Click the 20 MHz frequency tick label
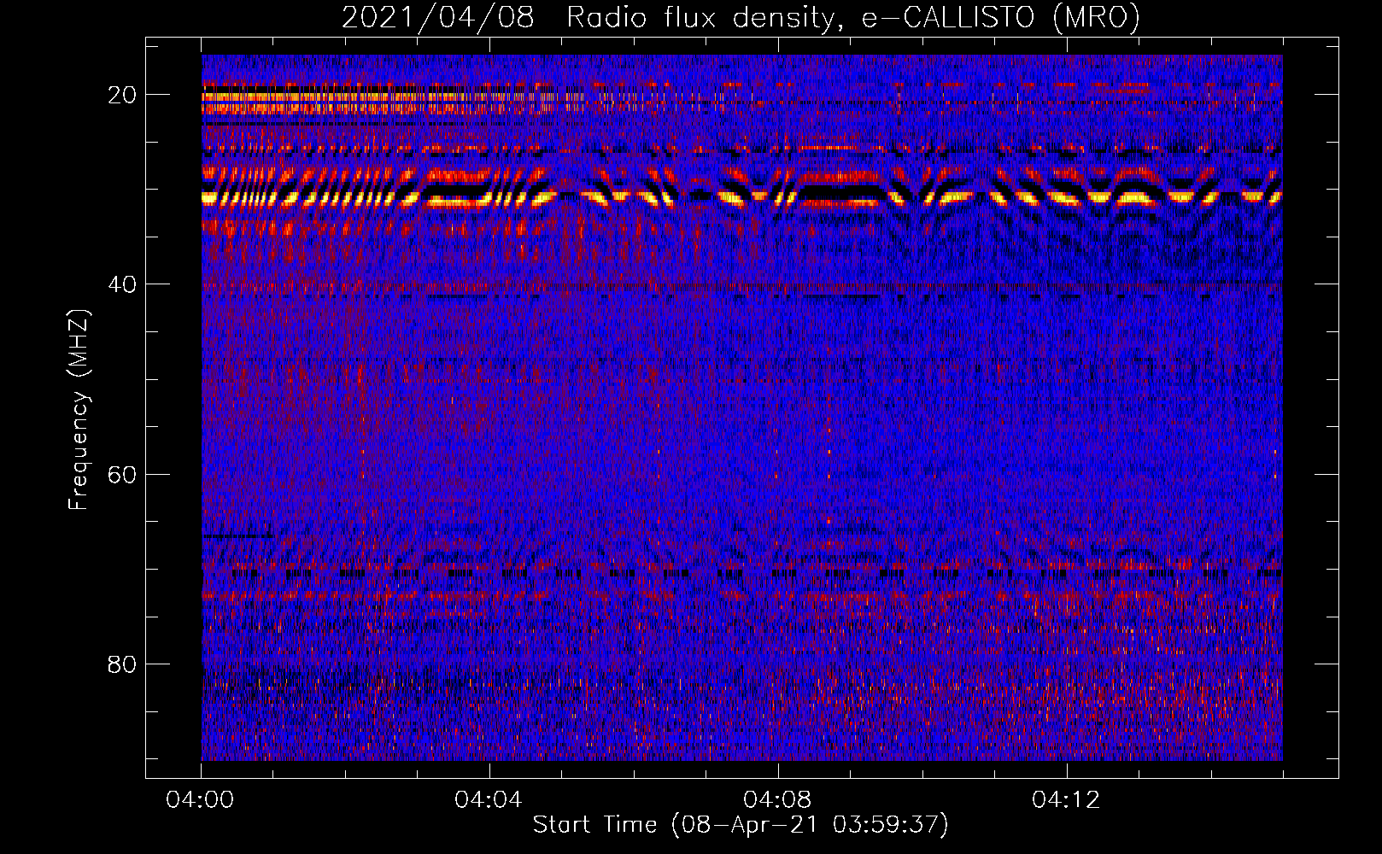 tap(122, 95)
